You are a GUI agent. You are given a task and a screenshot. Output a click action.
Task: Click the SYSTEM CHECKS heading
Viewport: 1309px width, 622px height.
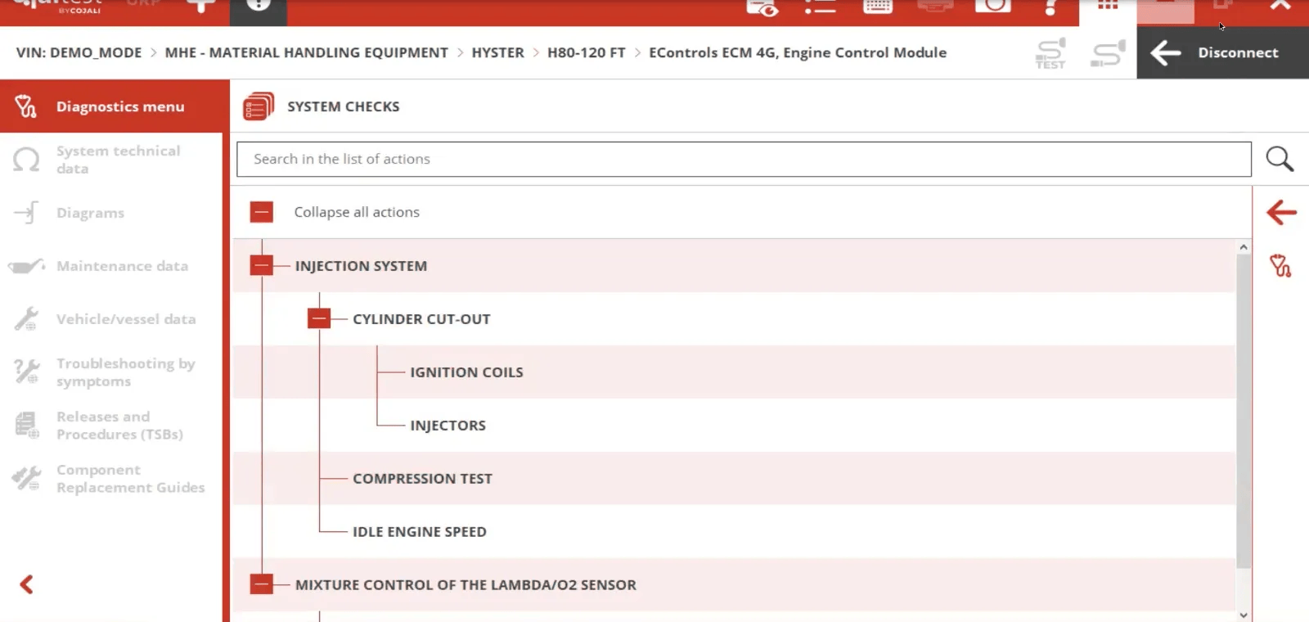click(x=344, y=106)
